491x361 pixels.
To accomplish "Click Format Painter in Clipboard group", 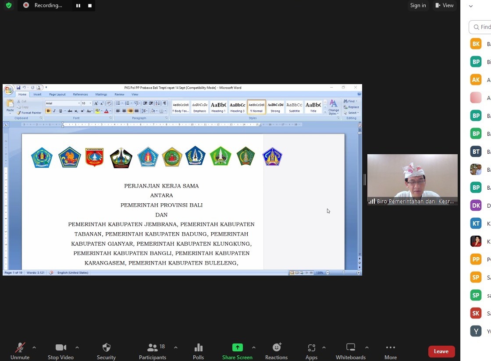I will click(29, 113).
